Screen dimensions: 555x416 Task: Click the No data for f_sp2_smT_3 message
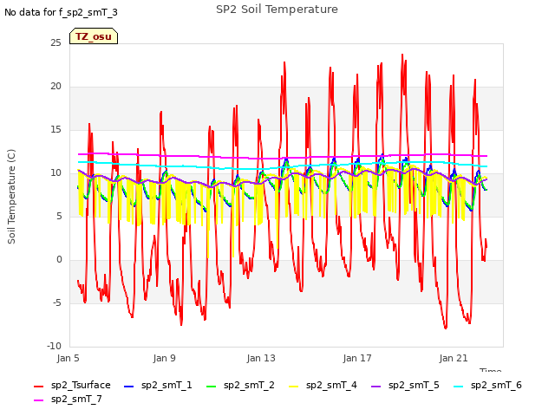[61, 12]
